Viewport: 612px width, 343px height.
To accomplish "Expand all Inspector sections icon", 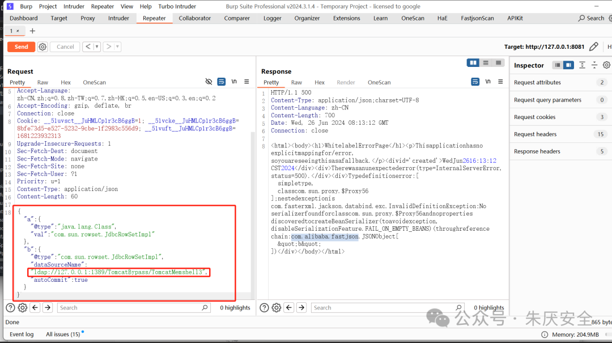I will coord(582,65).
